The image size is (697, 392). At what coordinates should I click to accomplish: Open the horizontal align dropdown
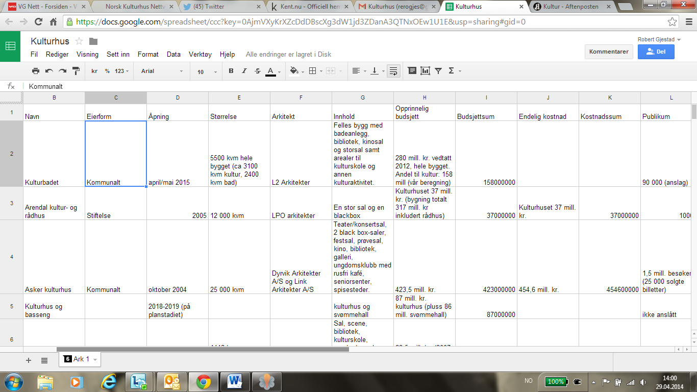(x=359, y=71)
